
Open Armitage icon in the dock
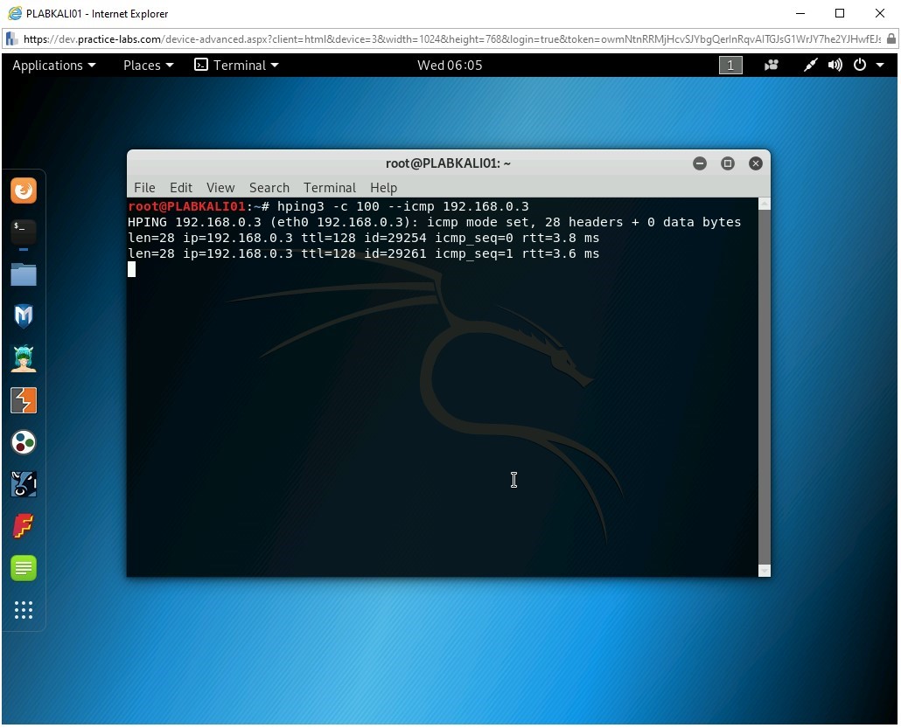click(x=24, y=358)
